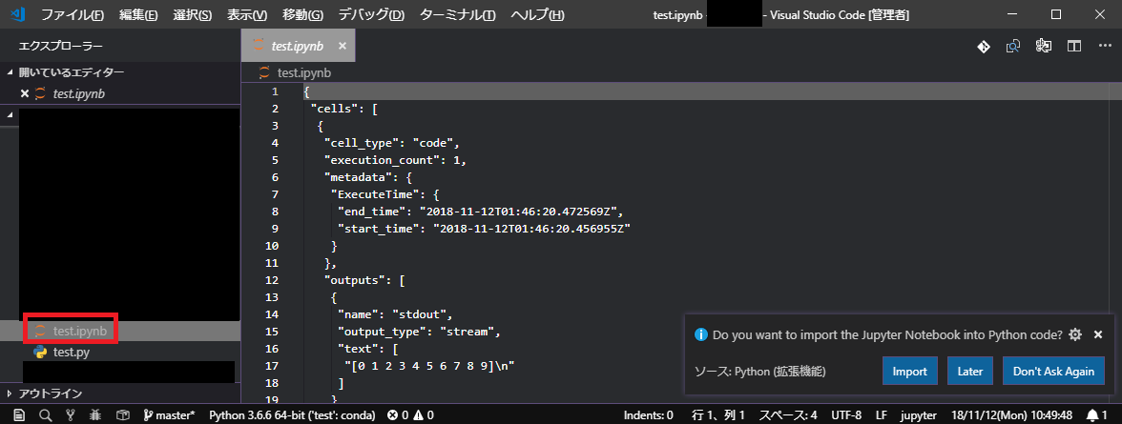Click the file search magnifier icon in editor toolbar
The image size is (1122, 424).
point(1012,46)
